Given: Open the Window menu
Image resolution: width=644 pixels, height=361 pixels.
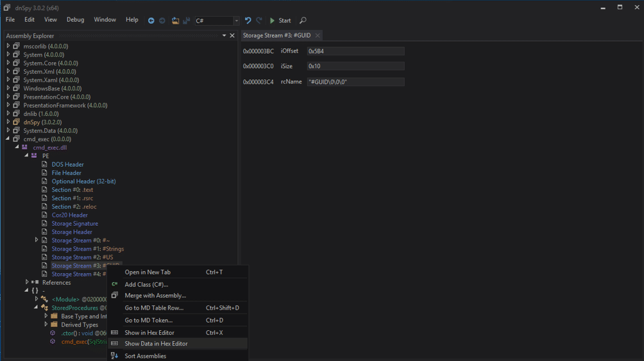Looking at the screenshot, I should point(105,20).
